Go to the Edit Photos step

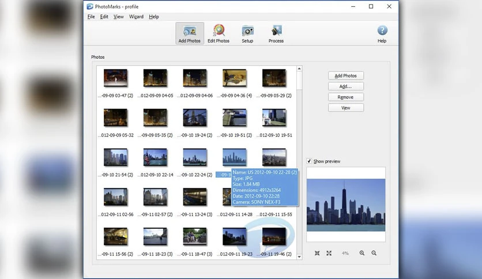tap(219, 33)
